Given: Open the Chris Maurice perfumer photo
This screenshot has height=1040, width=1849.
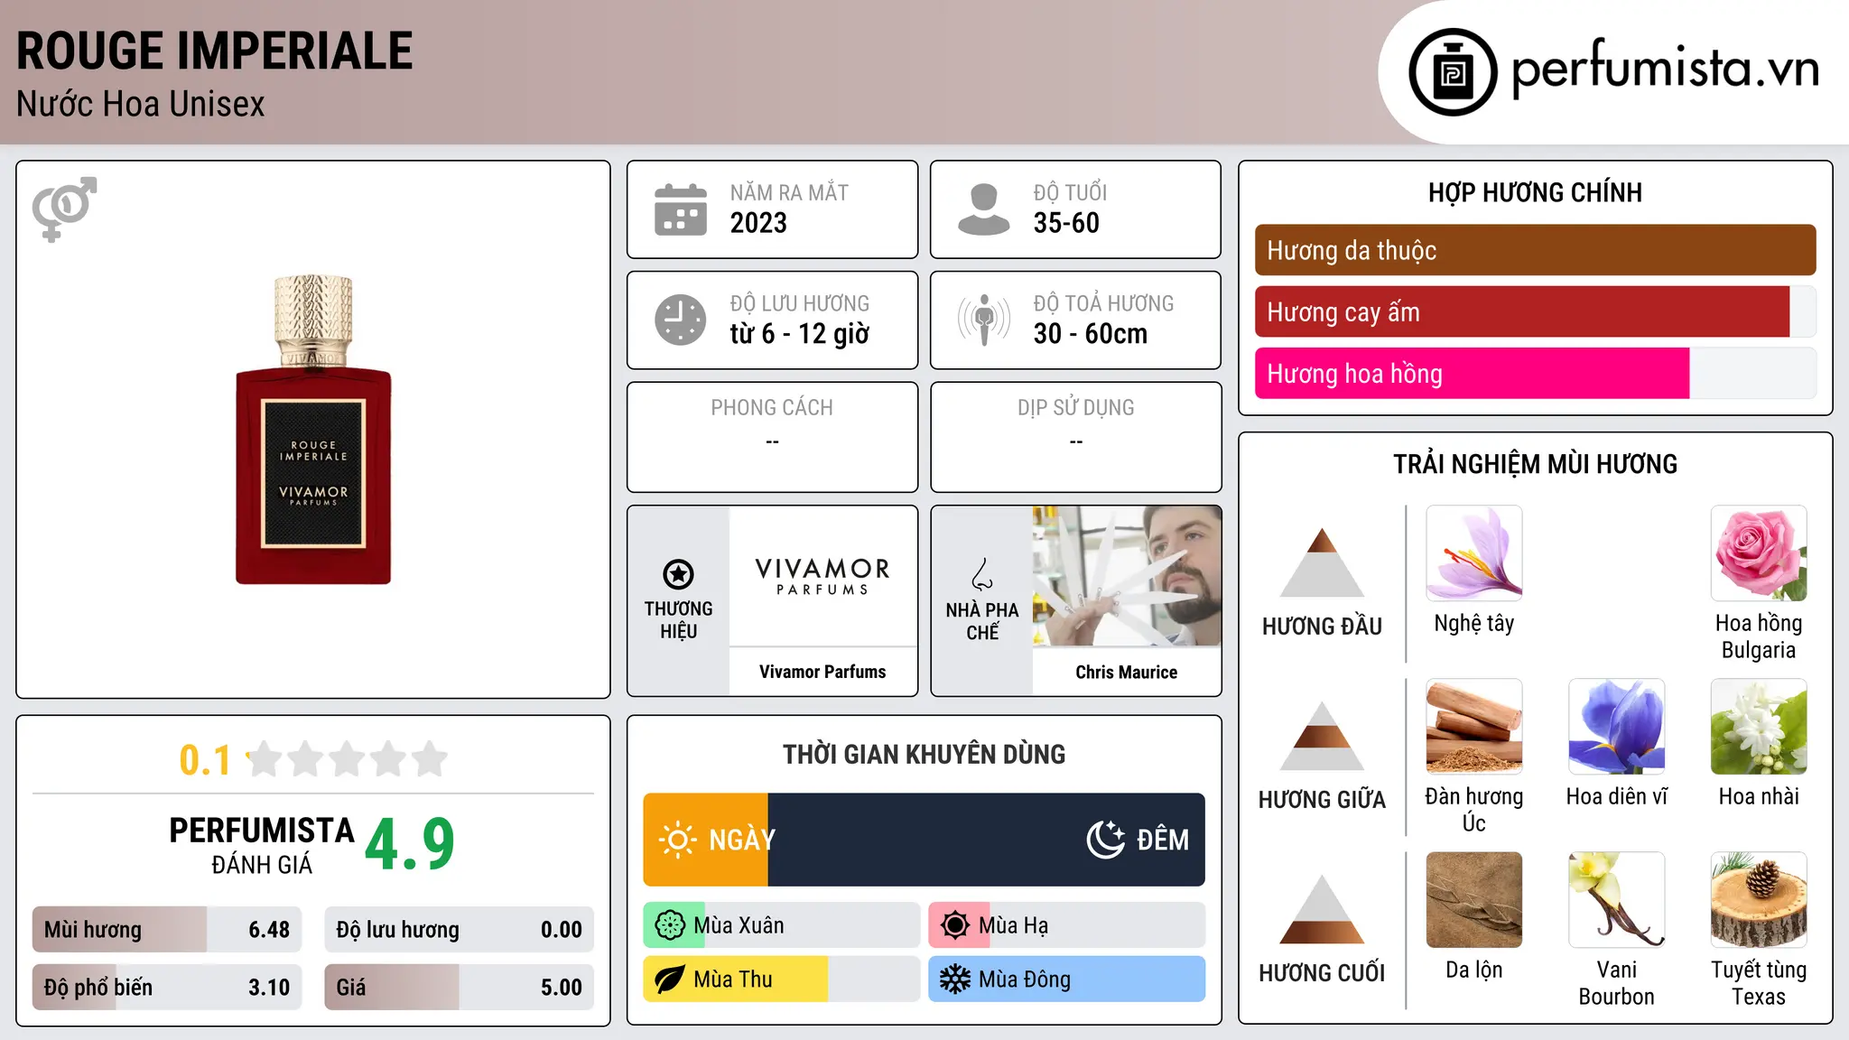Looking at the screenshot, I should 1127,576.
